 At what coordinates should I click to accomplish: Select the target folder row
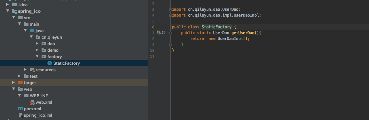(x=74, y=83)
